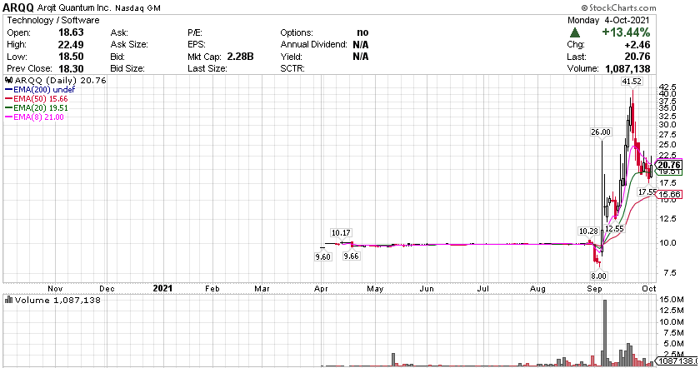Click the High value 22.49

(x=71, y=45)
